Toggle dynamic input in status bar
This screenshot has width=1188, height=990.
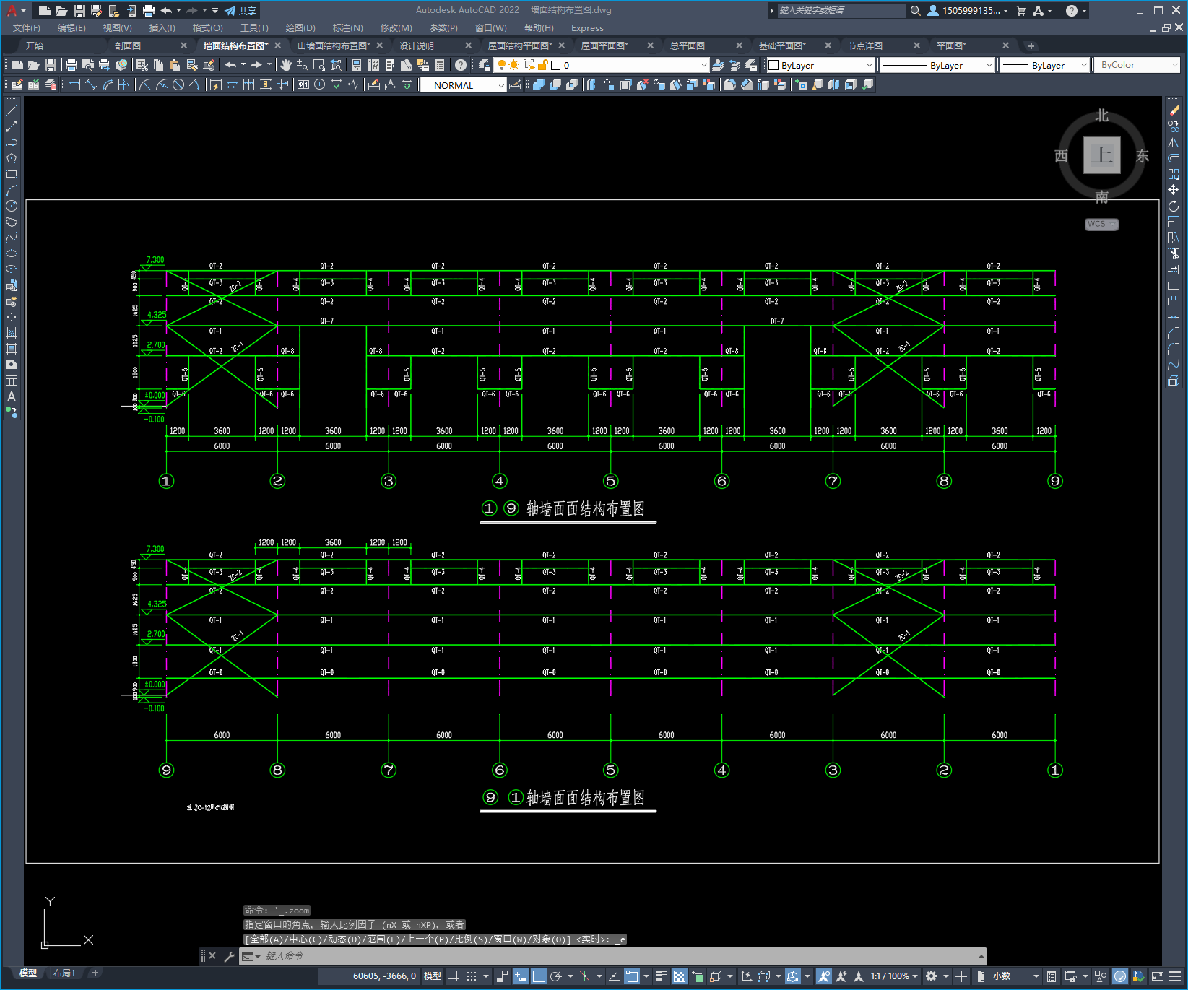tap(521, 976)
